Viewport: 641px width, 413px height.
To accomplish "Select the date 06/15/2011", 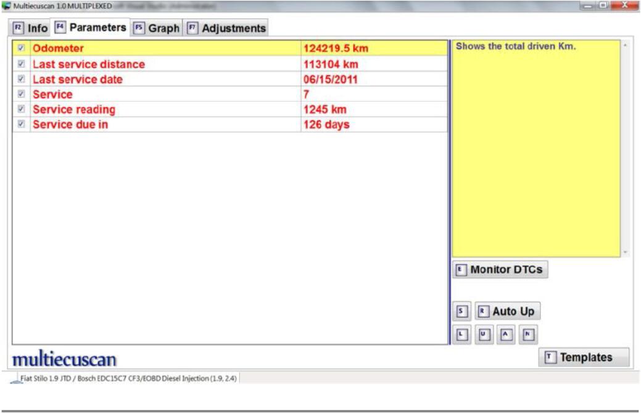I will point(330,80).
